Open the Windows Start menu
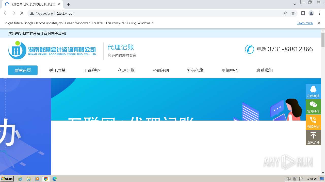This screenshot has height=182, width=325. pos(7,178)
